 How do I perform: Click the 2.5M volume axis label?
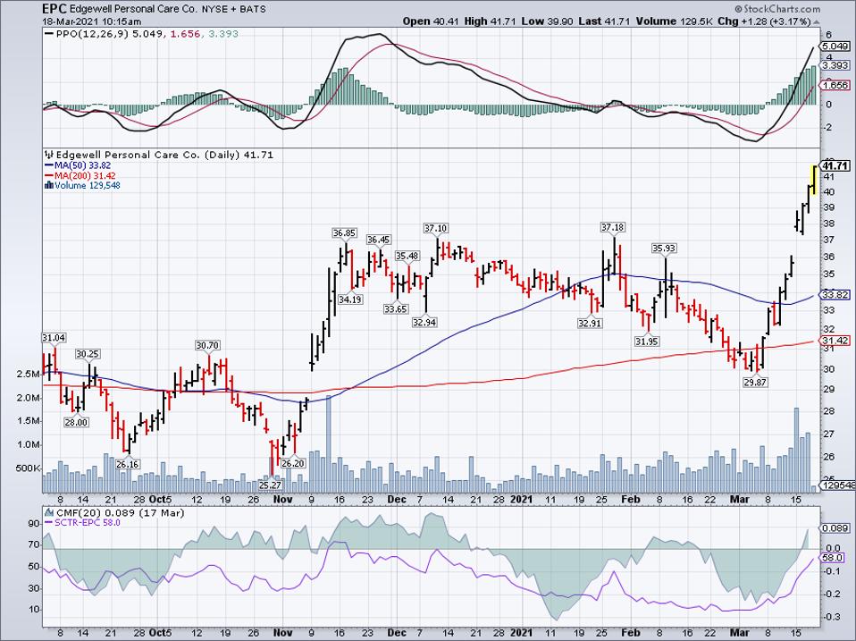(29, 374)
